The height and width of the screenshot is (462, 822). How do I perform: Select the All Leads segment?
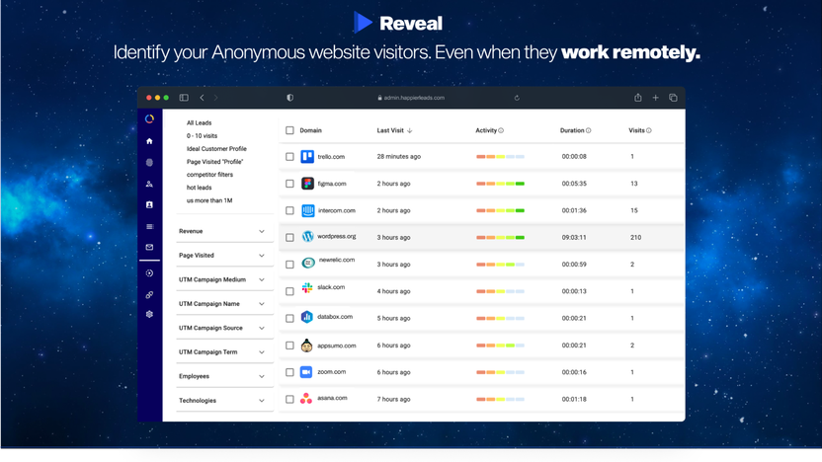(200, 122)
